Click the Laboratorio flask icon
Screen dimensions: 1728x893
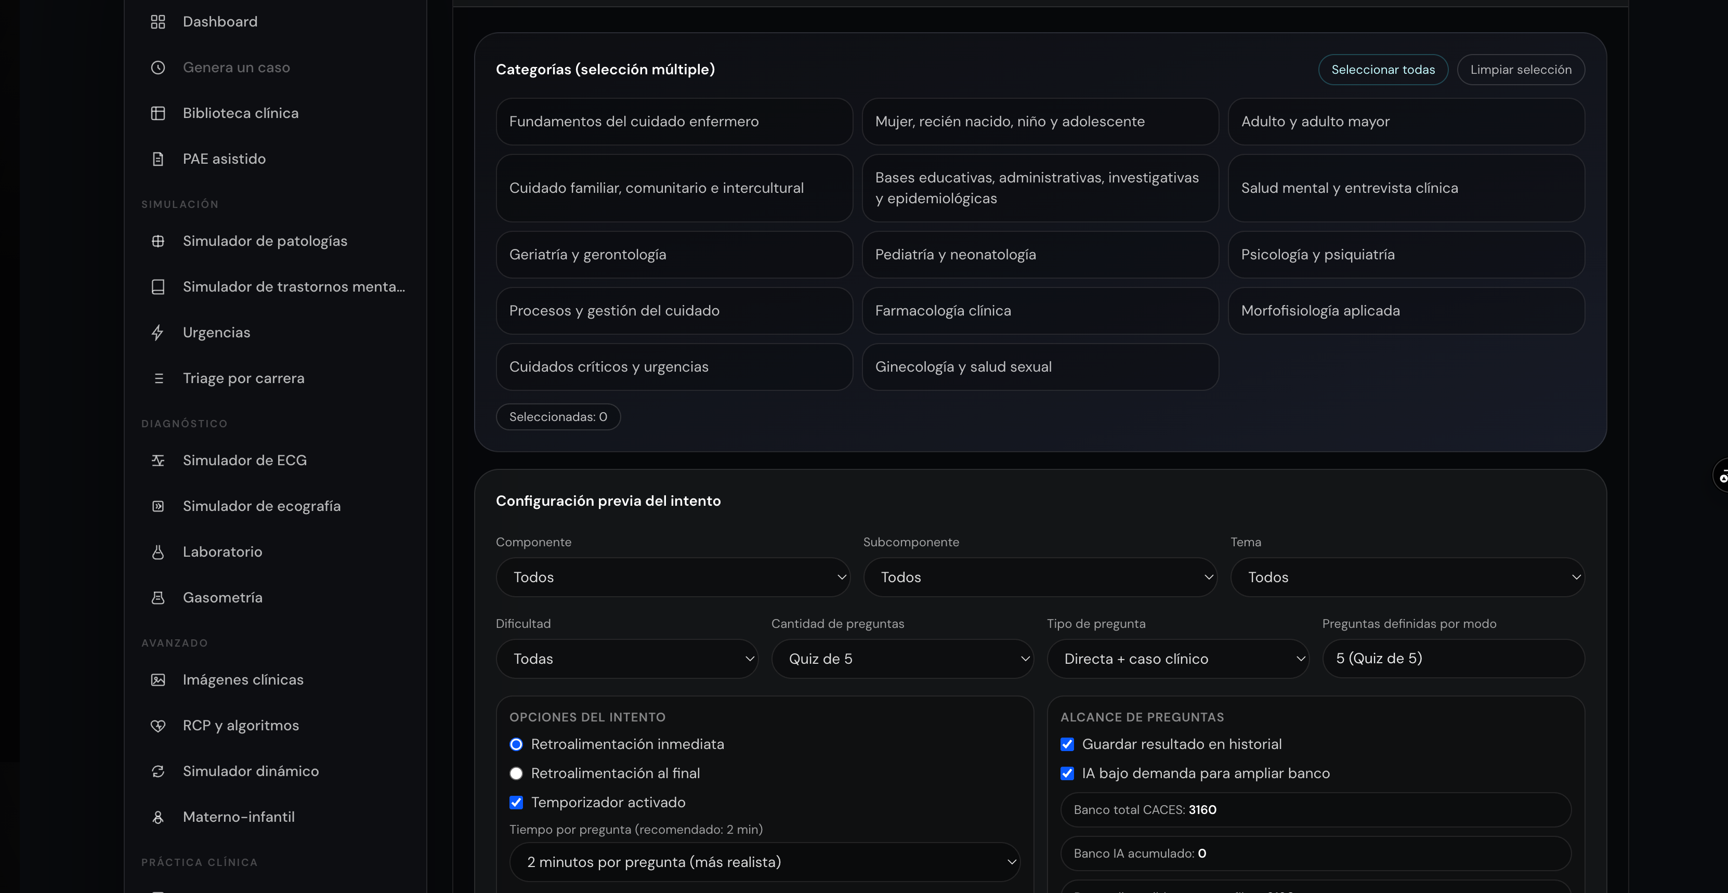158,552
